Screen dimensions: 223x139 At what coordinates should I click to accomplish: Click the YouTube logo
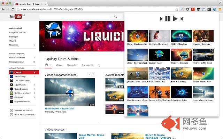click(x=16, y=16)
